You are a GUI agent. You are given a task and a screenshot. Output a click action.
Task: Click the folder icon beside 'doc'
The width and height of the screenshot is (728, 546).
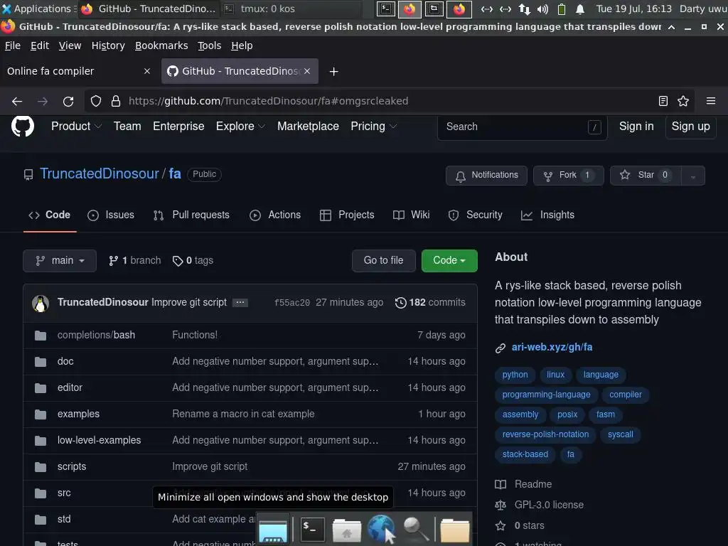(x=41, y=362)
